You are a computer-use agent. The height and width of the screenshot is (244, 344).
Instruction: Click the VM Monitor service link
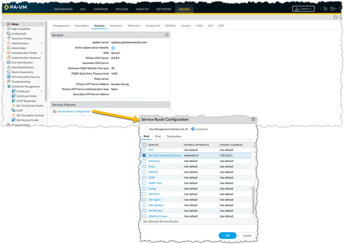(x=156, y=211)
